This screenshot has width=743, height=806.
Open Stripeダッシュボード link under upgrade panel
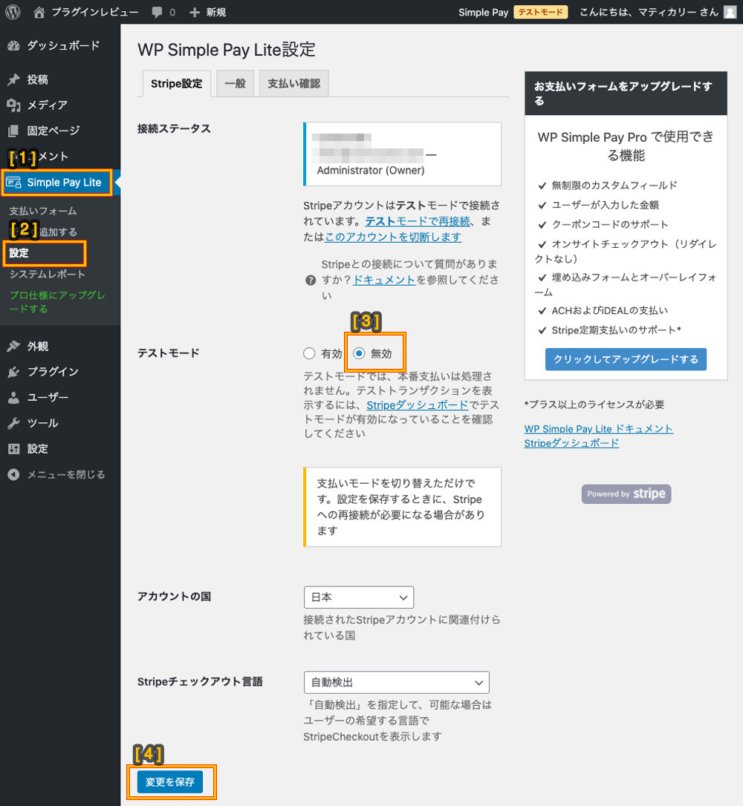point(571,443)
